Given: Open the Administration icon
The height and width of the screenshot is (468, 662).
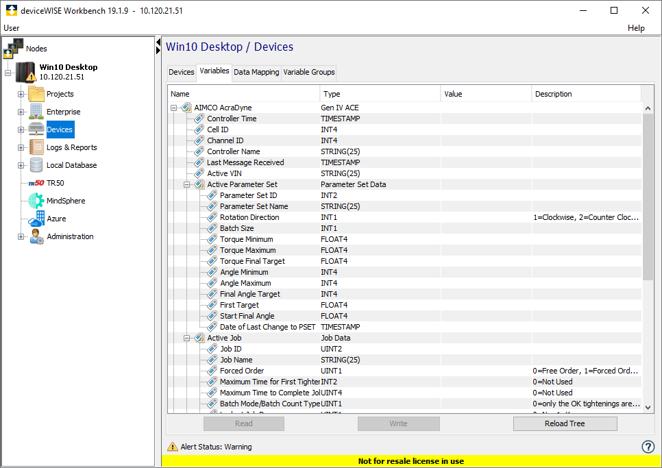Looking at the screenshot, I should pos(36,236).
